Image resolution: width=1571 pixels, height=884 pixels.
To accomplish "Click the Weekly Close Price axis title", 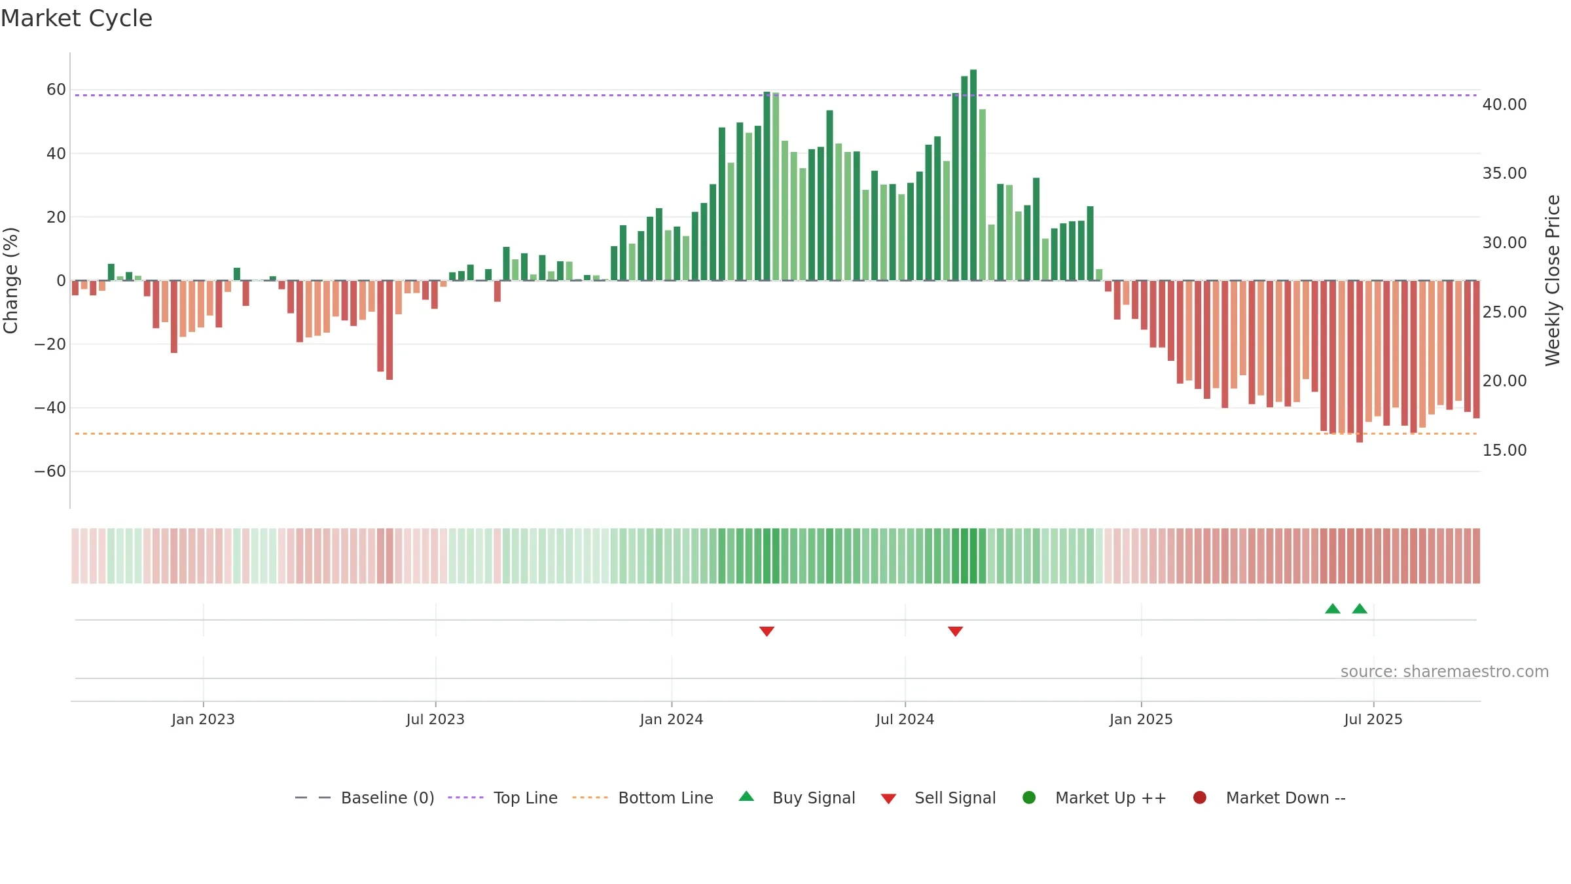I will click(x=1553, y=280).
